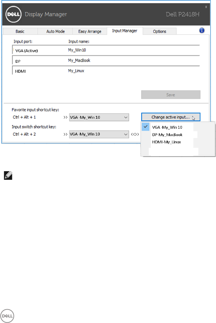
Task: Go to the Easy Arrange tab
Action: pyautogui.click(x=90, y=31)
